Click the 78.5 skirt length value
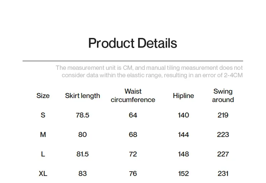 coord(82,115)
